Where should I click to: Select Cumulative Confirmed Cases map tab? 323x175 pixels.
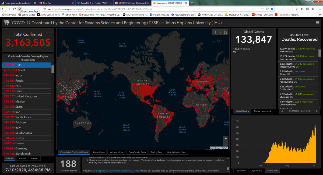pyautogui.click(x=74, y=152)
